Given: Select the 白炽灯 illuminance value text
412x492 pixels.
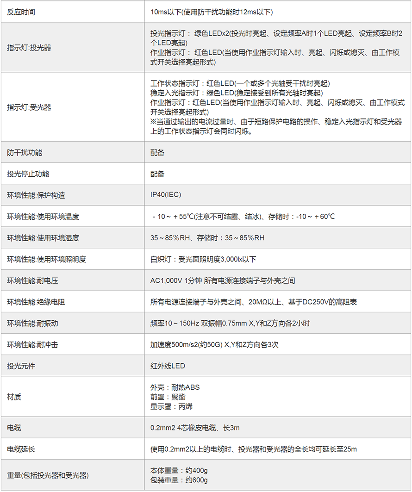Looking at the screenshot, I should click(x=203, y=259).
